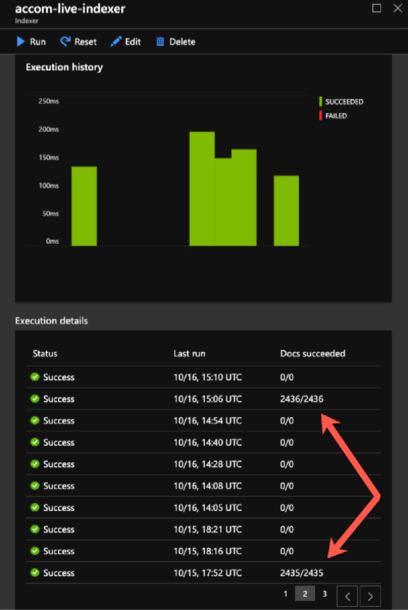The width and height of the screenshot is (408, 610).
Task: Click the previous page arrow icon
Action: coord(347,596)
